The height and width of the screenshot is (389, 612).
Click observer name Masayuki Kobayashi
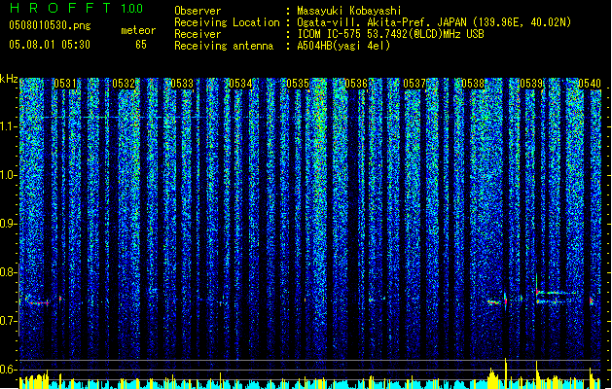point(348,11)
